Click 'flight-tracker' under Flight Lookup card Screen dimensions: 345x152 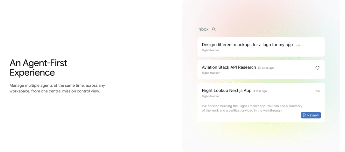point(211,96)
